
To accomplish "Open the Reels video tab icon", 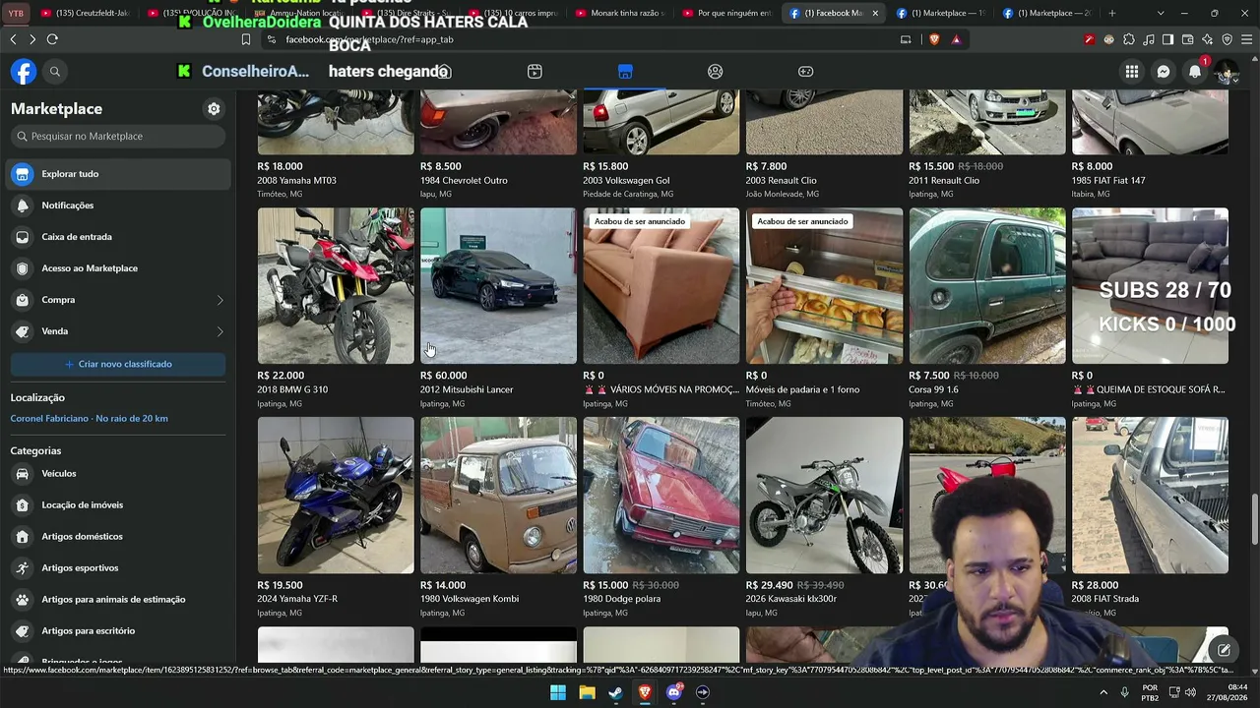I will 535,72.
